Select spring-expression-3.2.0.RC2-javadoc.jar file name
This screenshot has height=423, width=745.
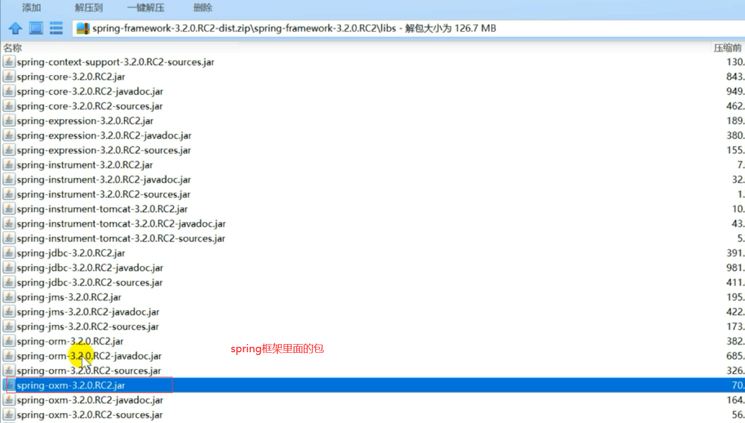104,136
